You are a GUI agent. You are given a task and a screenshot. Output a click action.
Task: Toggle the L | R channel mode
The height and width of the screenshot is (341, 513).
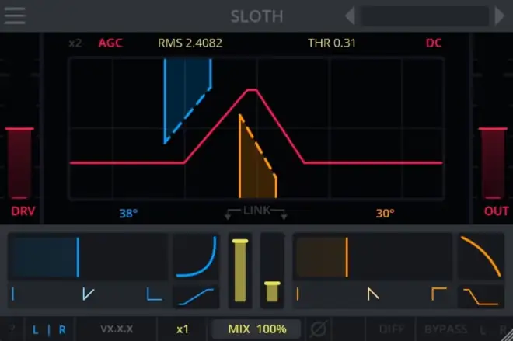tap(49, 330)
